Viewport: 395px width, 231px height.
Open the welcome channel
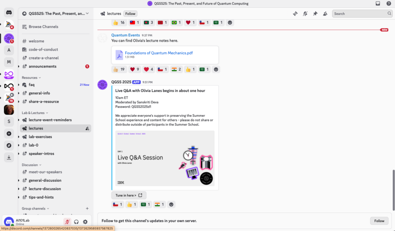pos(56,41)
